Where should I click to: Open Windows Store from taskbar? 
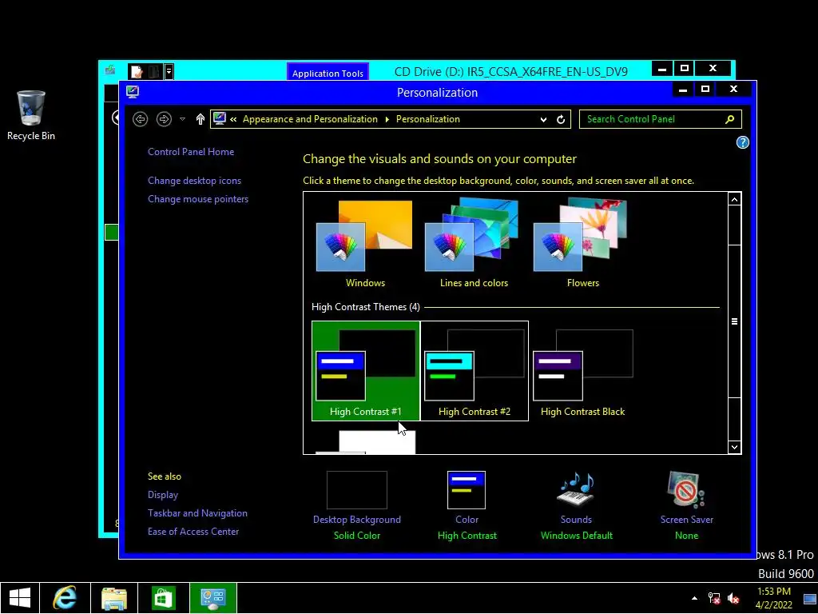tap(163, 598)
